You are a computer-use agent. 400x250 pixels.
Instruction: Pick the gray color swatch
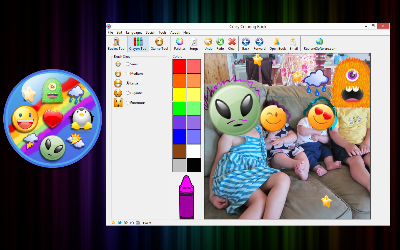pyautogui.click(x=179, y=165)
